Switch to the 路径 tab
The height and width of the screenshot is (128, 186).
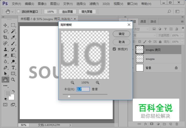[x=153, y=22]
